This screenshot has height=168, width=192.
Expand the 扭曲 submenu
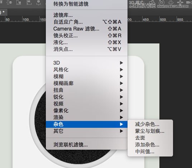pos(87,90)
